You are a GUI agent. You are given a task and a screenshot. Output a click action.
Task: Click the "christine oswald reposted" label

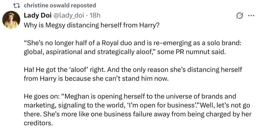coord(60,5)
